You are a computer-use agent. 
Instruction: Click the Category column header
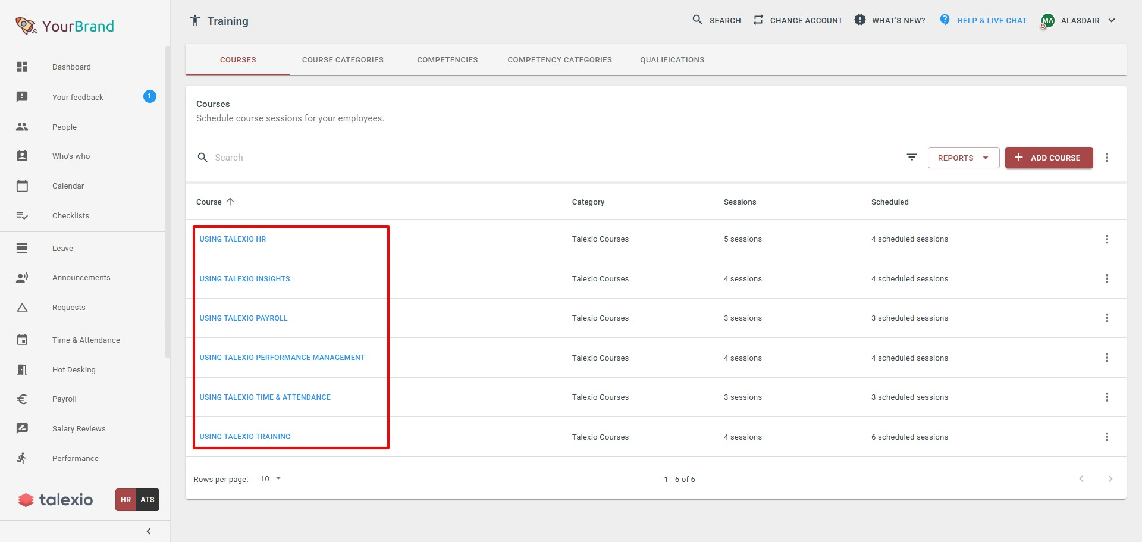(588, 202)
